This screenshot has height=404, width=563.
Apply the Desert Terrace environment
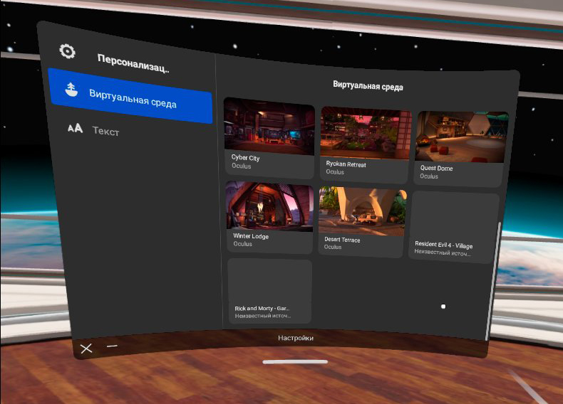pos(363,211)
